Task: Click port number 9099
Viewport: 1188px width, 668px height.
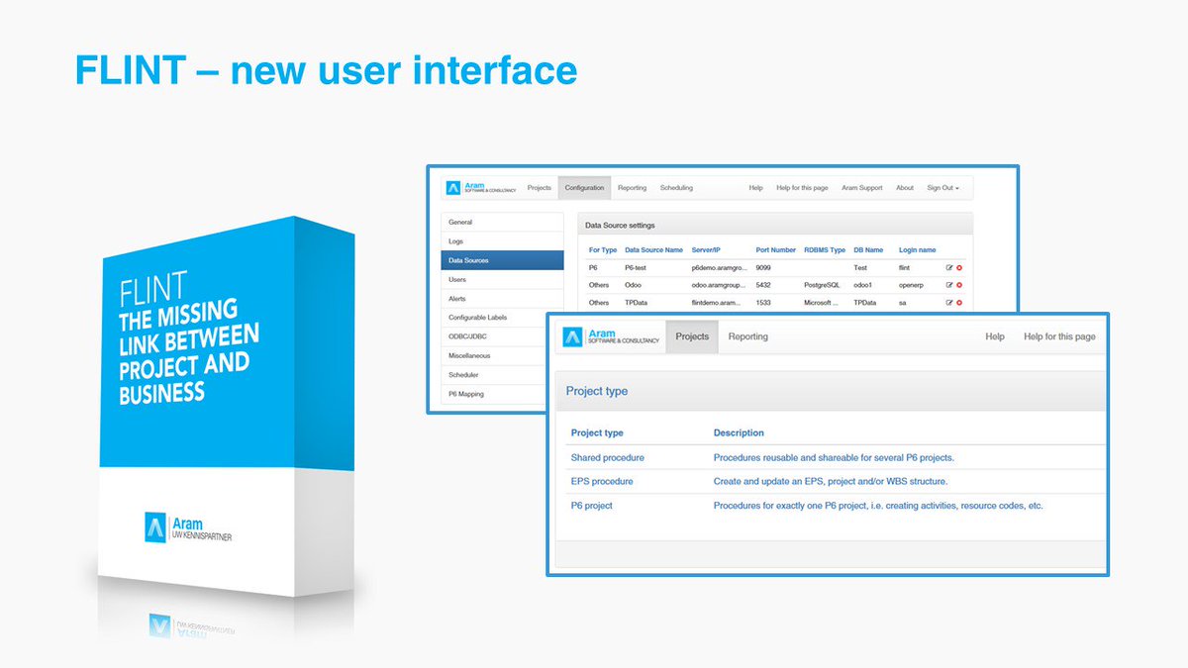Action: click(x=763, y=268)
